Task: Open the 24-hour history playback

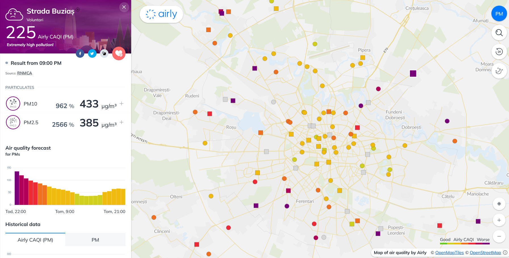Action: coord(499,52)
